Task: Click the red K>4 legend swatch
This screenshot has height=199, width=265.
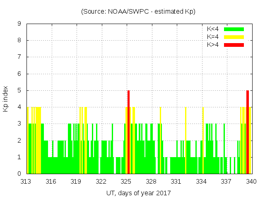Action: point(234,44)
